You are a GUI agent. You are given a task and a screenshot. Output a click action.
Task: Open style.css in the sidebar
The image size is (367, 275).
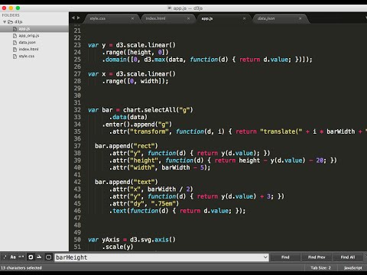coord(34,57)
